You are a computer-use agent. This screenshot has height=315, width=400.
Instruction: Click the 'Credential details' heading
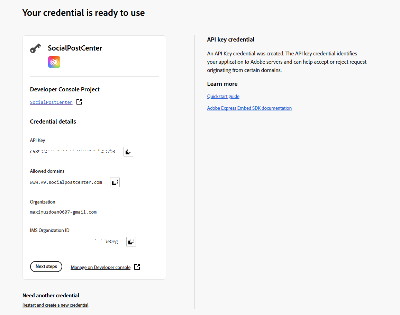[53, 121]
